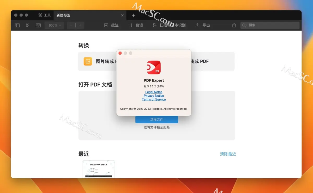Switch to page thumbnails grid view

coord(28,25)
